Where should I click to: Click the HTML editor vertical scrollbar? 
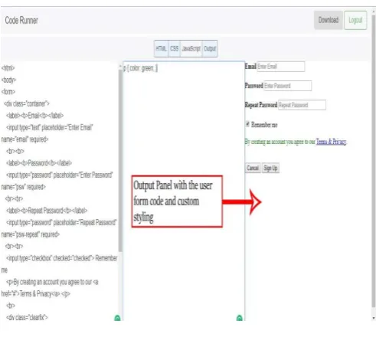pyautogui.click(x=120, y=161)
